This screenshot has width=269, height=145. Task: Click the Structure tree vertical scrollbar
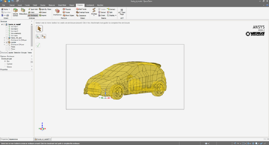tap(32, 36)
